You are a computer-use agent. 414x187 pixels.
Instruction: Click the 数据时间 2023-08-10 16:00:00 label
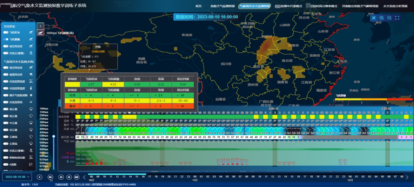tap(207, 17)
